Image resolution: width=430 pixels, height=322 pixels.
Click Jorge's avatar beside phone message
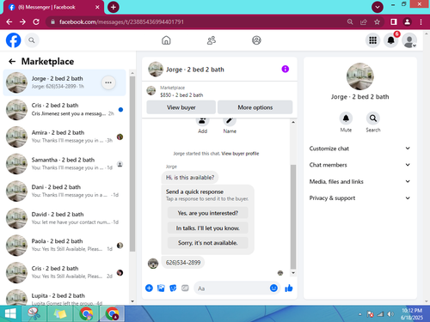(x=153, y=263)
